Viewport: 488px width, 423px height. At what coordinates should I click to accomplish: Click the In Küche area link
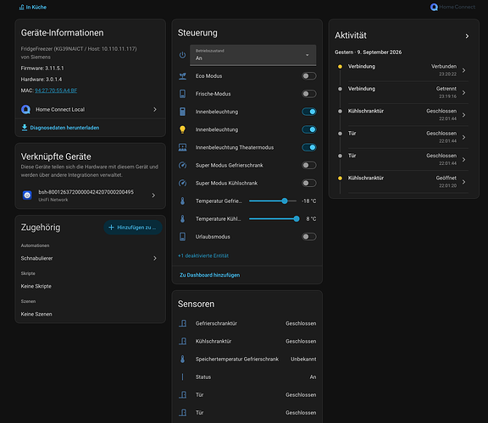[x=33, y=7]
